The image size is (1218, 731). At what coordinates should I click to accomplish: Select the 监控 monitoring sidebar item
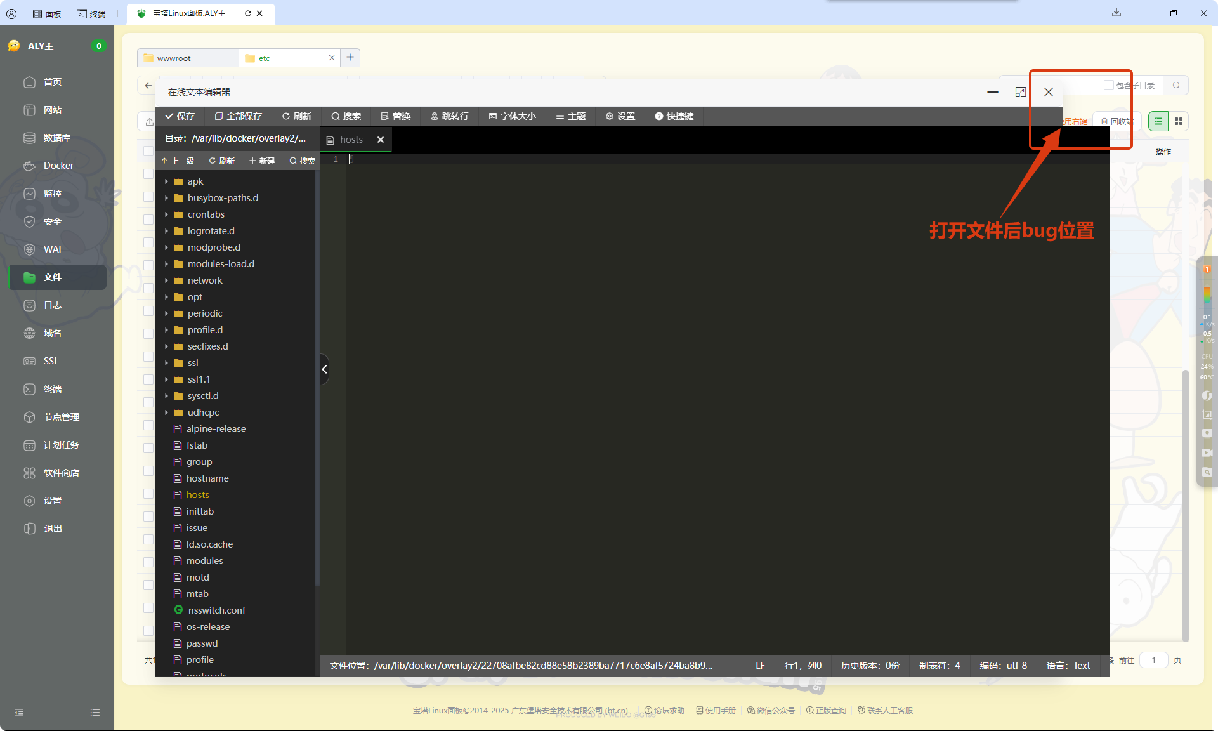(53, 194)
